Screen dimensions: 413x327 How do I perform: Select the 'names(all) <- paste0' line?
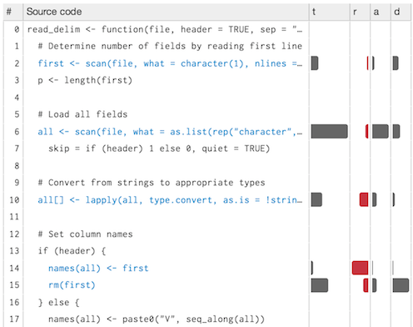(x=157, y=319)
